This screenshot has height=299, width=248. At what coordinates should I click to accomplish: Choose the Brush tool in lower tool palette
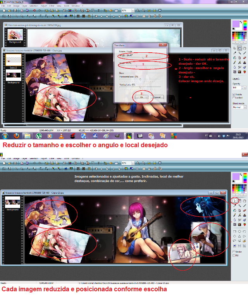235,215
